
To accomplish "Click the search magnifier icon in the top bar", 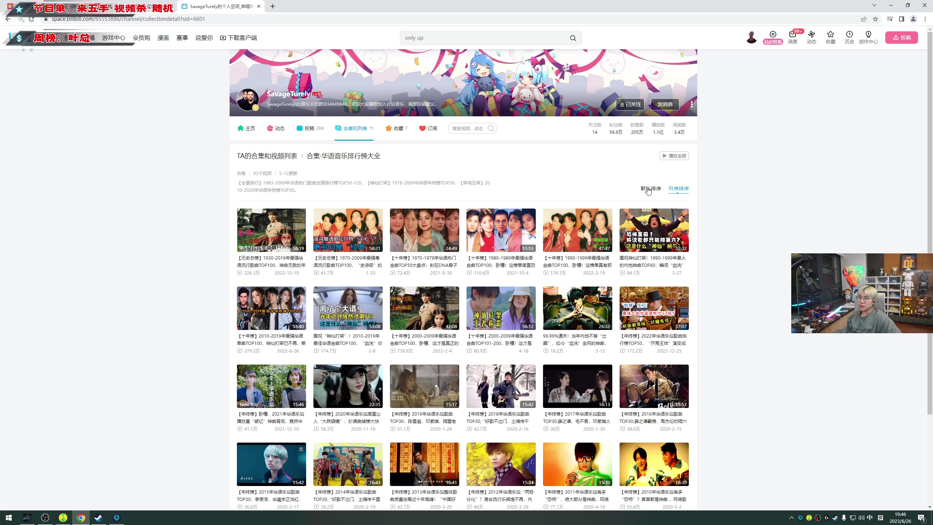I will point(573,38).
